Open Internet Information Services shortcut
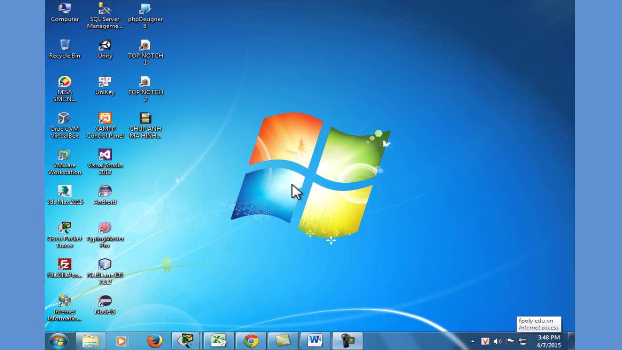Image resolution: width=622 pixels, height=350 pixels. [x=65, y=308]
